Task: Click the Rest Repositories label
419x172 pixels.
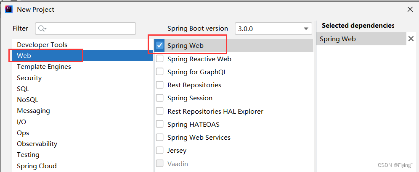Action: pos(194,85)
